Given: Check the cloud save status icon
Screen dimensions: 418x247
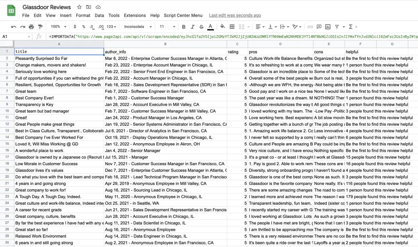Looking at the screenshot, I should pos(98,7).
